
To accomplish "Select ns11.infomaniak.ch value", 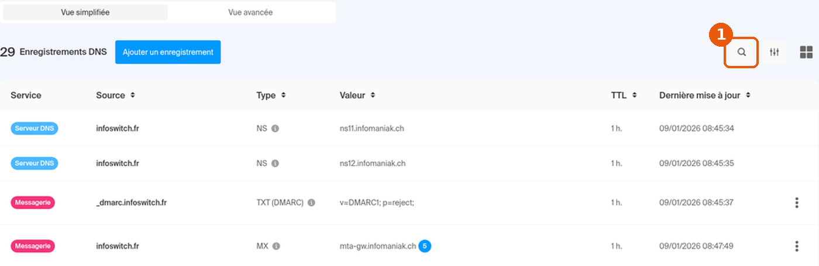I will pyautogui.click(x=372, y=128).
